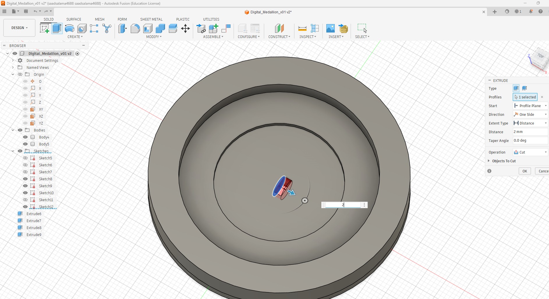Choose the Rectangular Pattern tool
The height and width of the screenshot is (299, 549).
click(94, 28)
